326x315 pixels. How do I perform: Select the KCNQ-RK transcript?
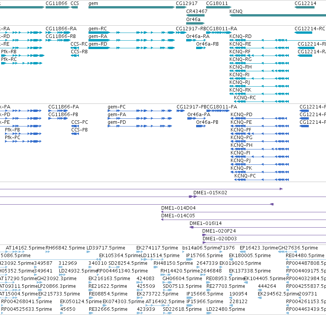(259, 94)
